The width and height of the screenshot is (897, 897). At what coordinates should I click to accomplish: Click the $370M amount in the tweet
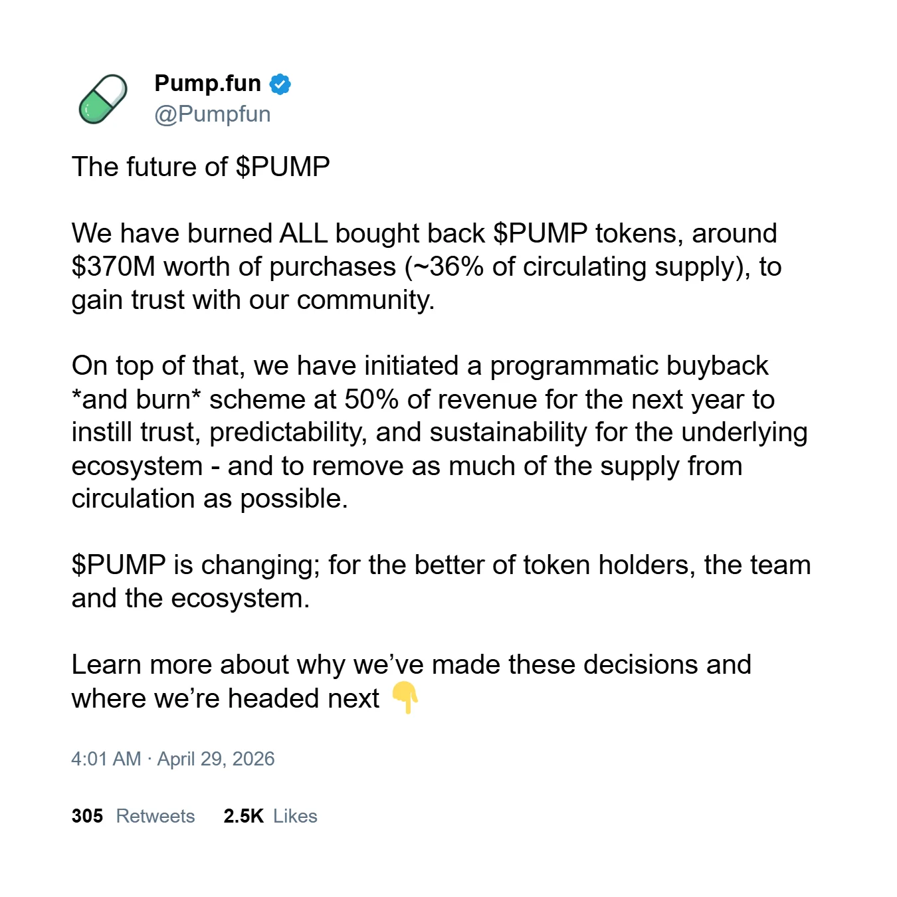point(113,267)
